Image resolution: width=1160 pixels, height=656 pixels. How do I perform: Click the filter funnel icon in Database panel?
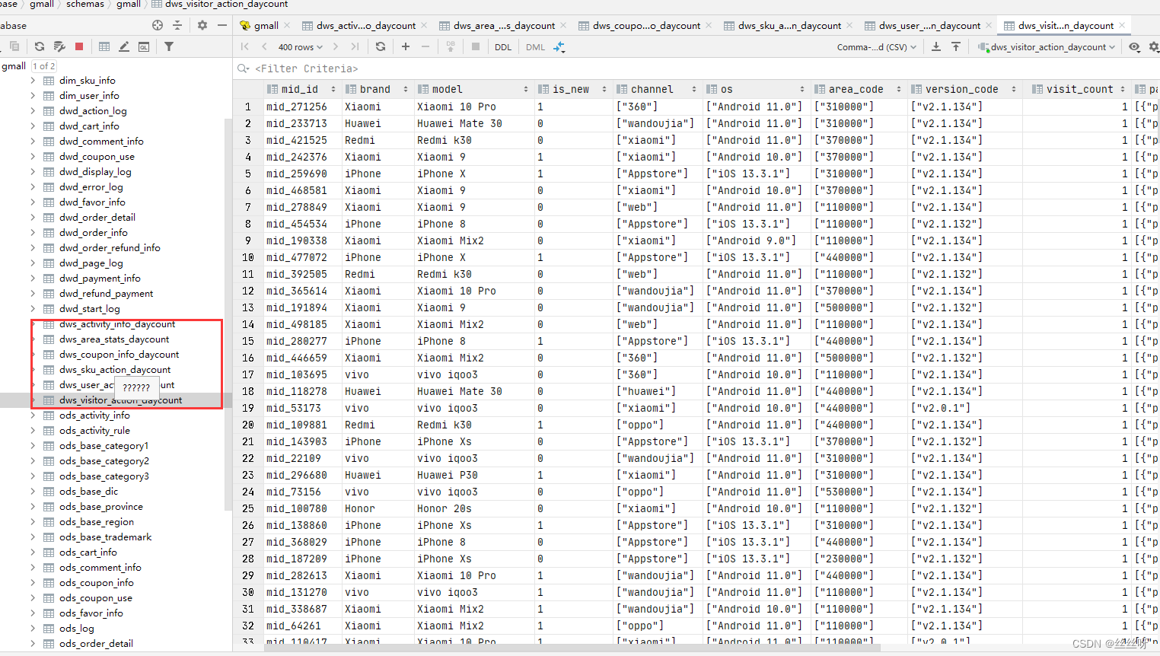169,46
